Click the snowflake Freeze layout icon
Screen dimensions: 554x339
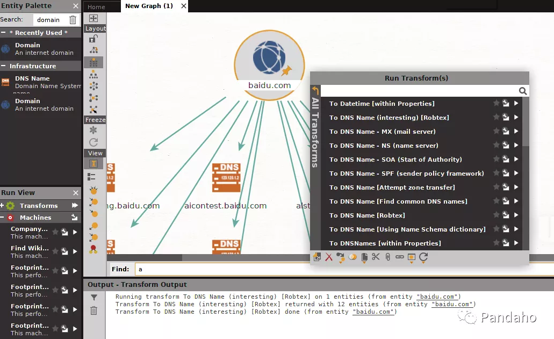coord(93,131)
